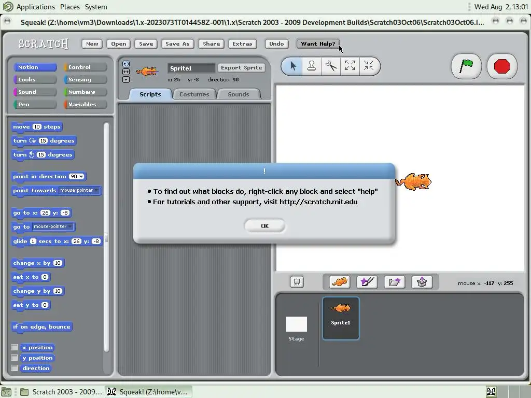Switch to the Costumes tab
Viewport: 531px width, 398px height.
194,94
